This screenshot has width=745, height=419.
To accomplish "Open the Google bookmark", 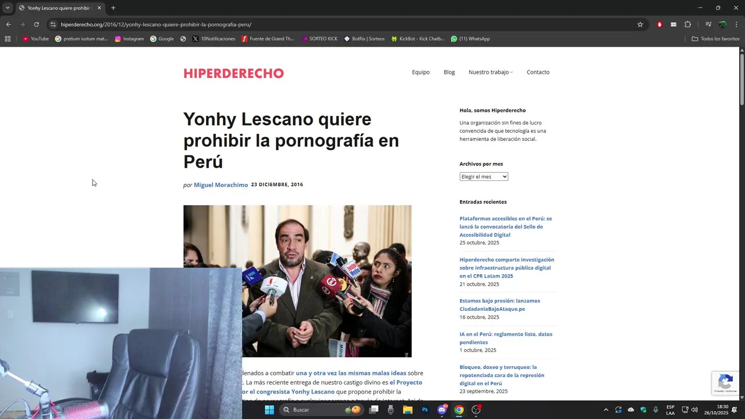I will (x=162, y=39).
